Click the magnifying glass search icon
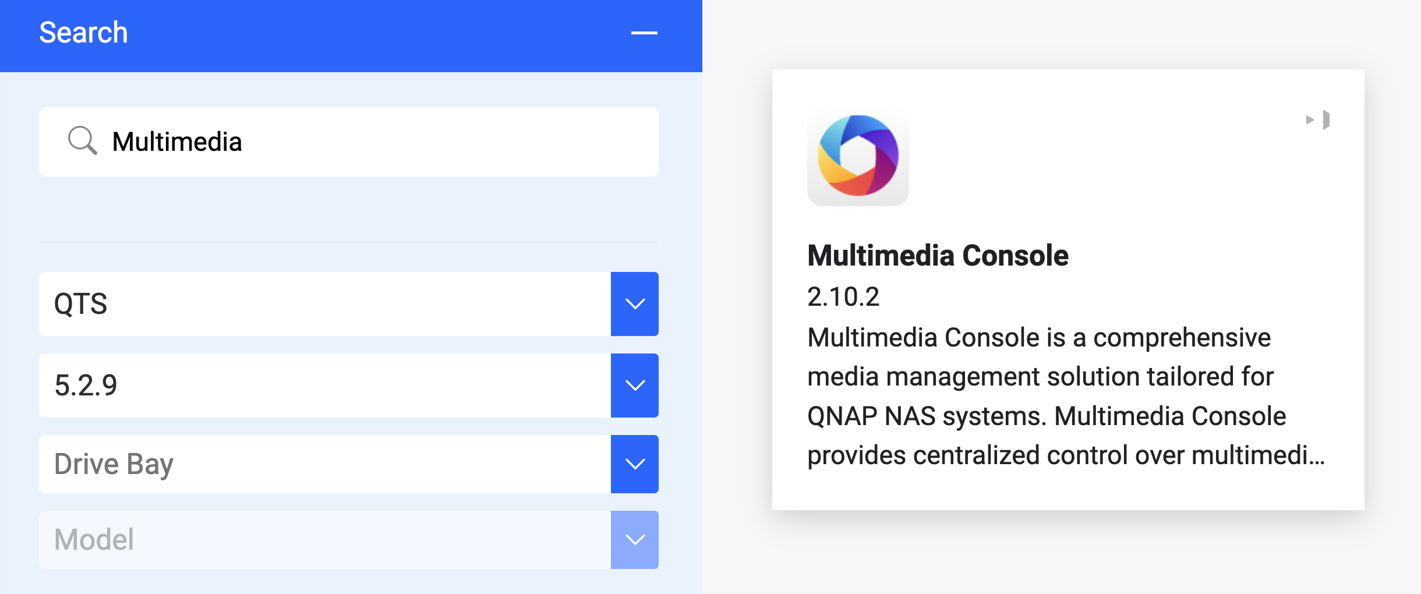Screen dimensions: 1421x594 82,140
